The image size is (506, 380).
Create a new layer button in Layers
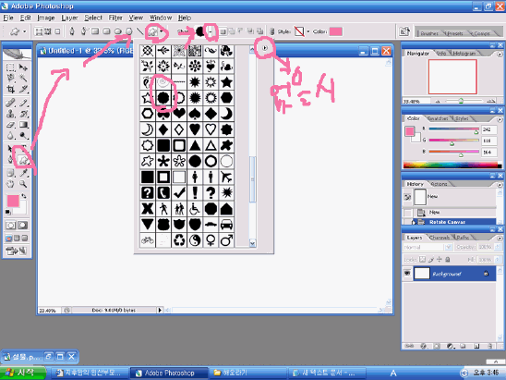click(x=476, y=346)
